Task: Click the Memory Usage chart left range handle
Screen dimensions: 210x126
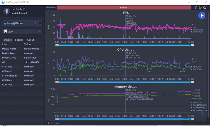Action: (57, 119)
